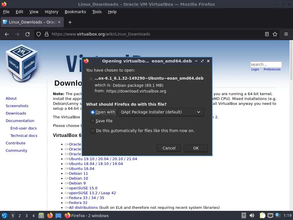The width and height of the screenshot is (293, 220).
Task: Open Ubuntu 18.04 / 18.10 / 19.04 link
Action: (x=96, y=164)
